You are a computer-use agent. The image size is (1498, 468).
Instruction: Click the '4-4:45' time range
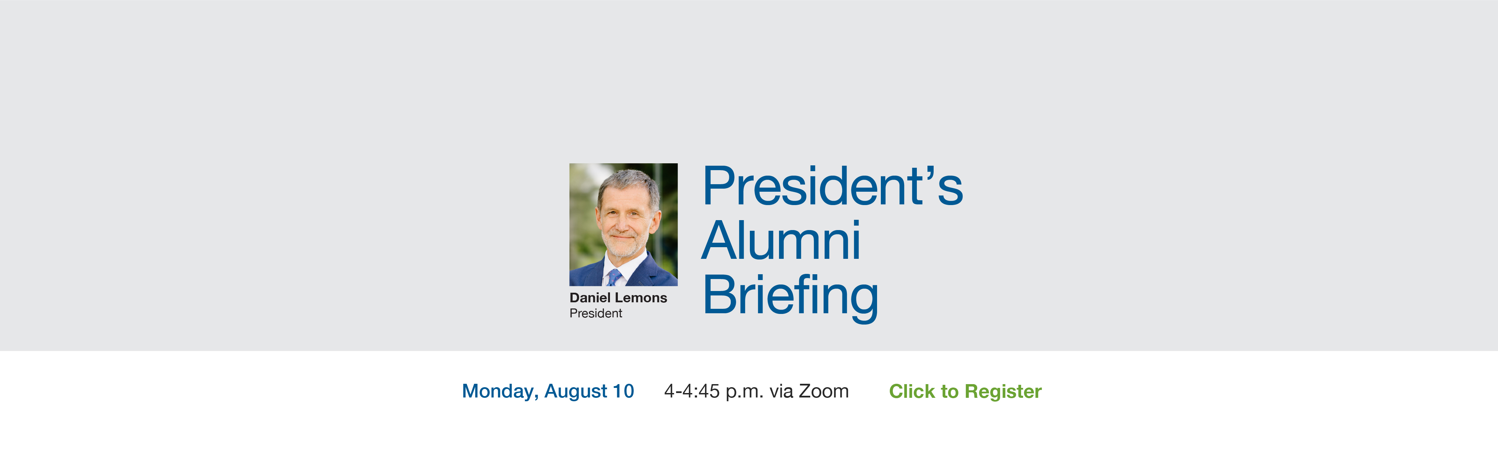[x=692, y=391]
